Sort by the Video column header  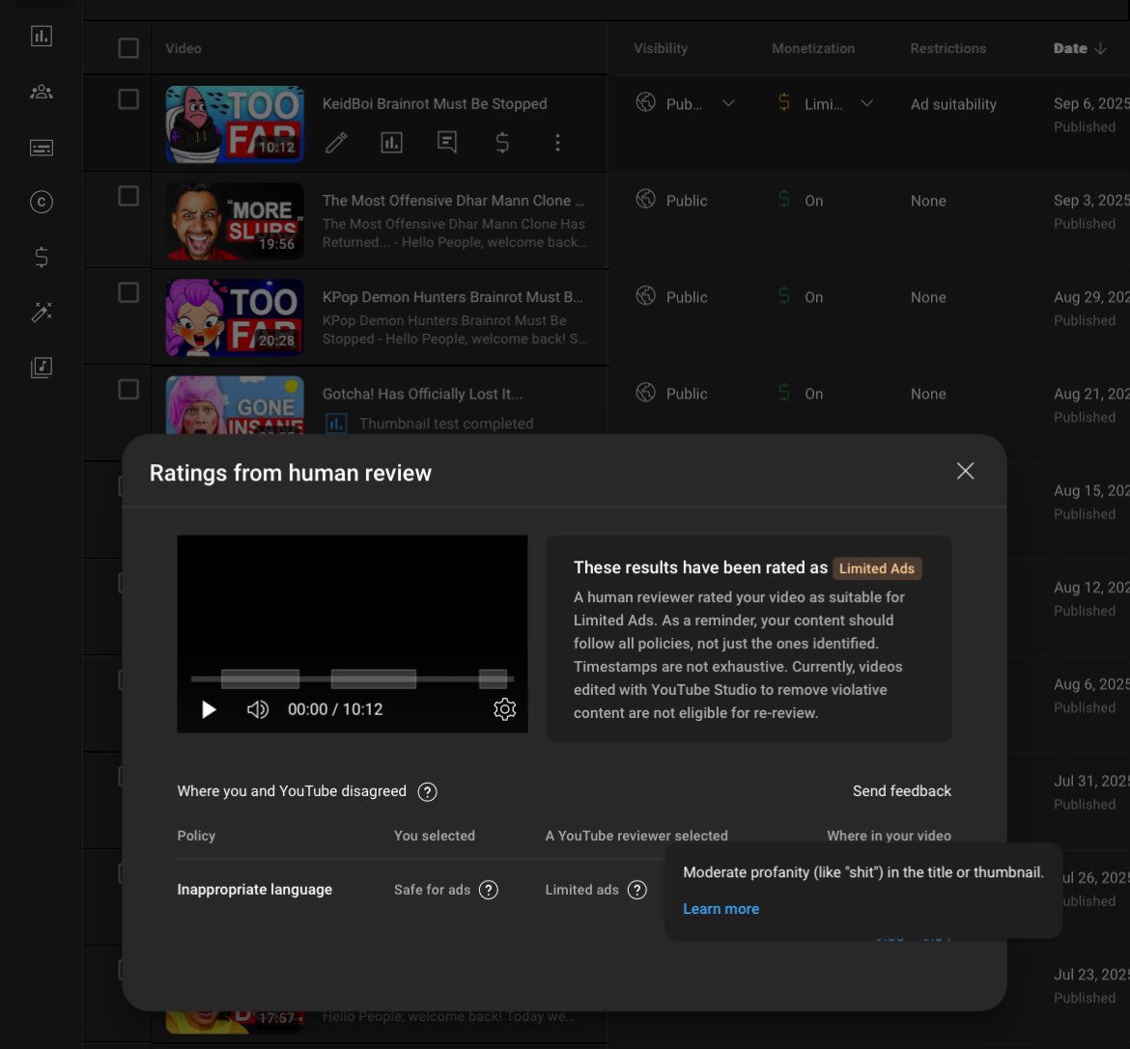[184, 48]
